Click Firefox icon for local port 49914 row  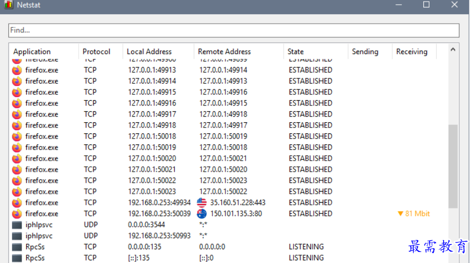coord(17,81)
